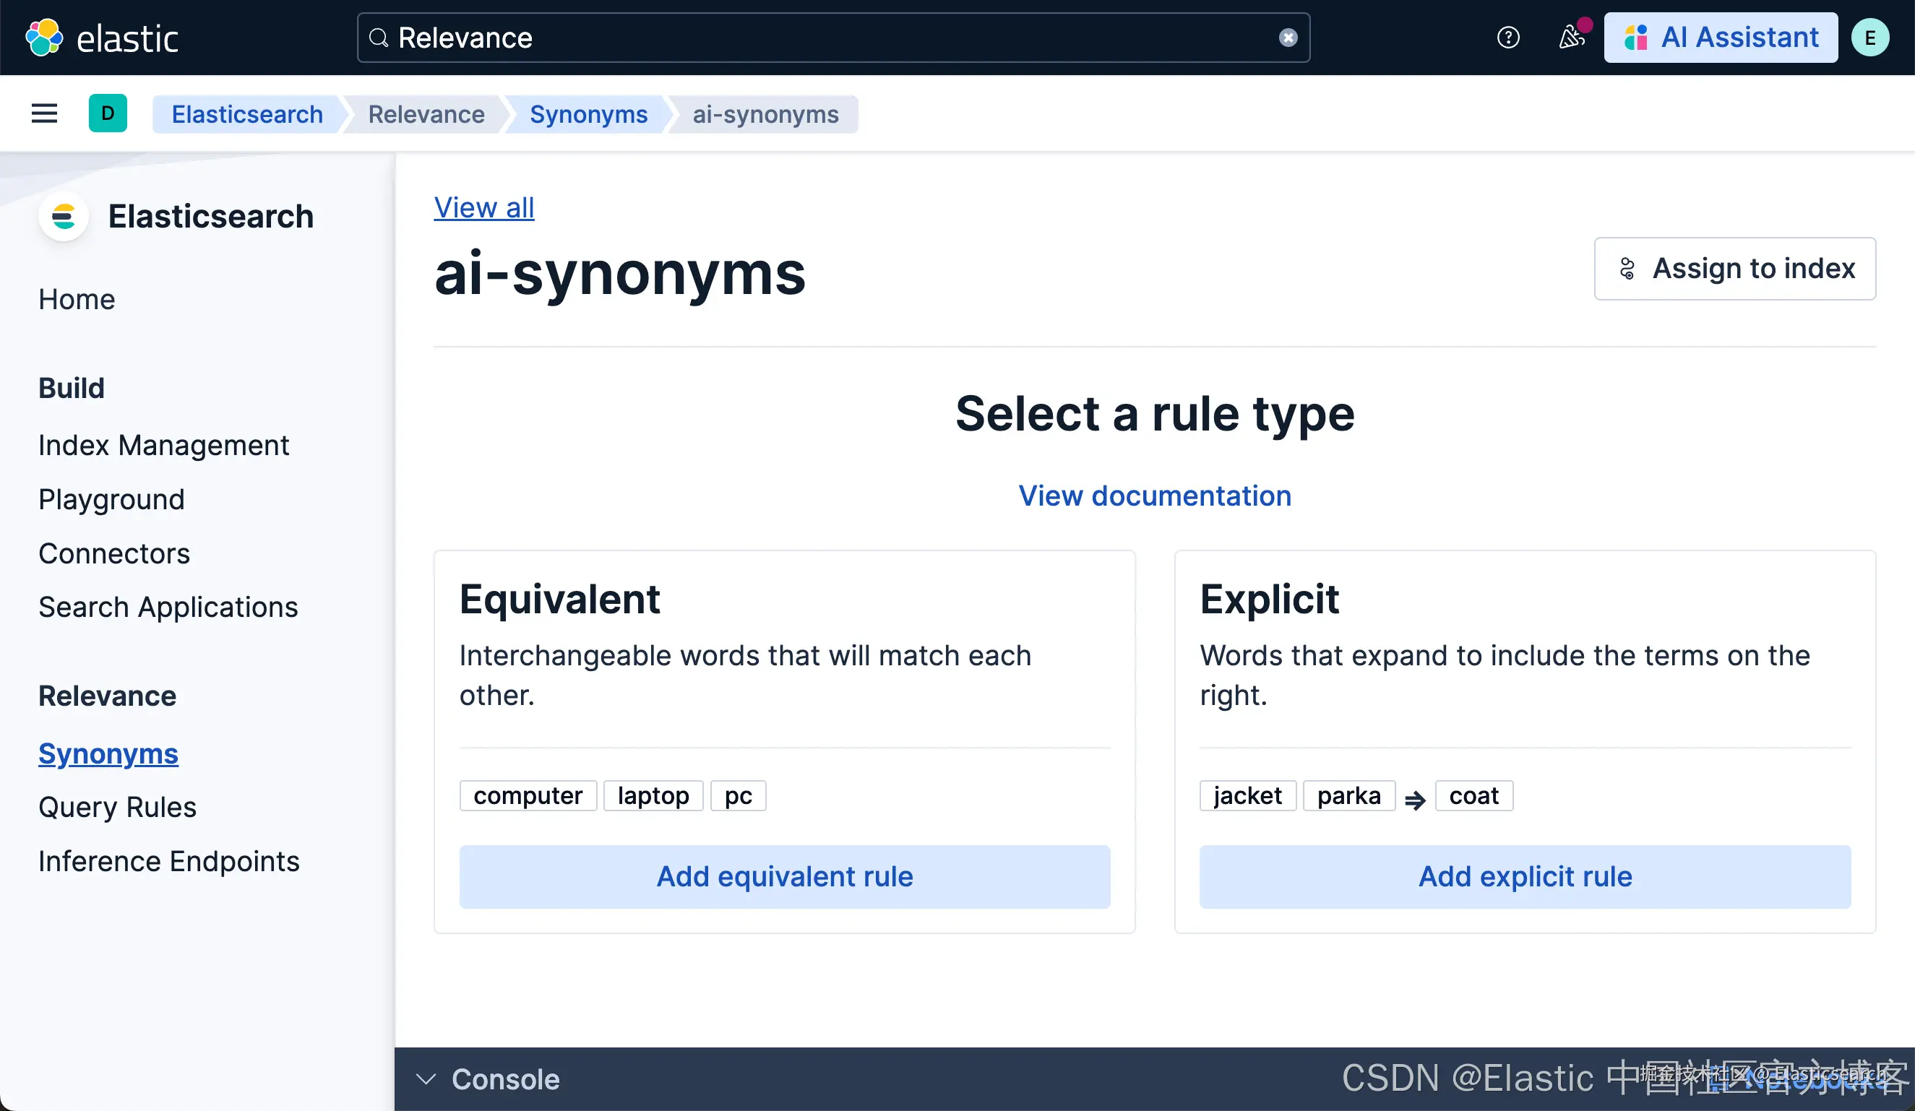The width and height of the screenshot is (1915, 1111).
Task: Add an equivalent rule
Action: tap(784, 876)
